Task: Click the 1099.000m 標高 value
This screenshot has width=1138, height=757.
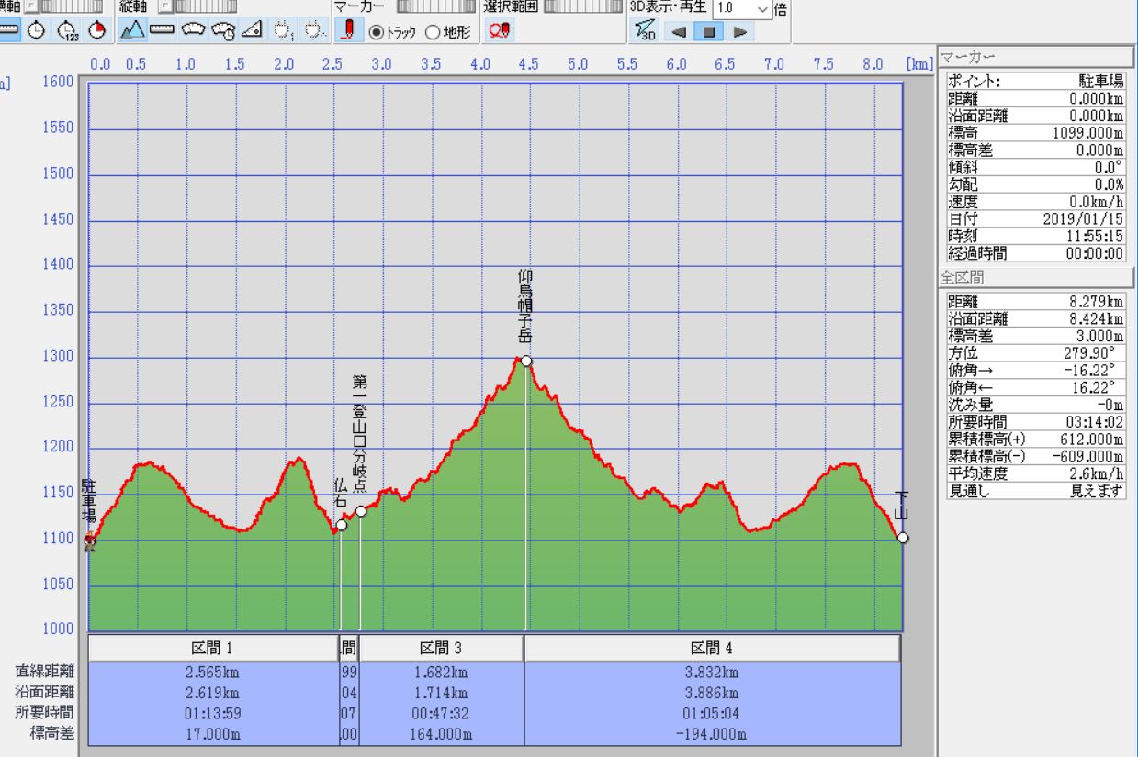Action: (1089, 132)
